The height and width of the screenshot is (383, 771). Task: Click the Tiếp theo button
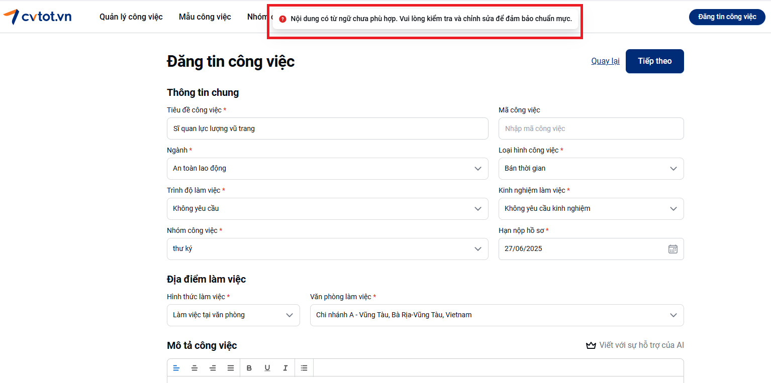(654, 61)
